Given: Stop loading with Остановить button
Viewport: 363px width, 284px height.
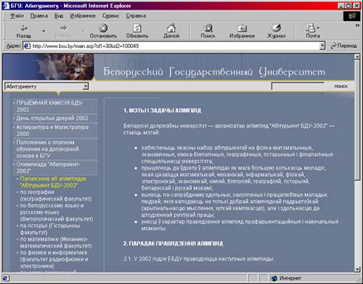Looking at the screenshot, I should tap(103, 31).
